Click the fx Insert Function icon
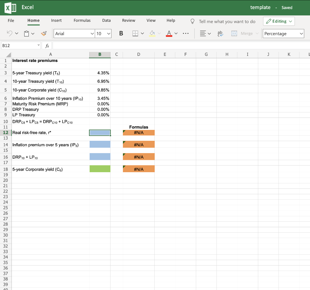Viewport: 310px width, 290px height. 47,46
